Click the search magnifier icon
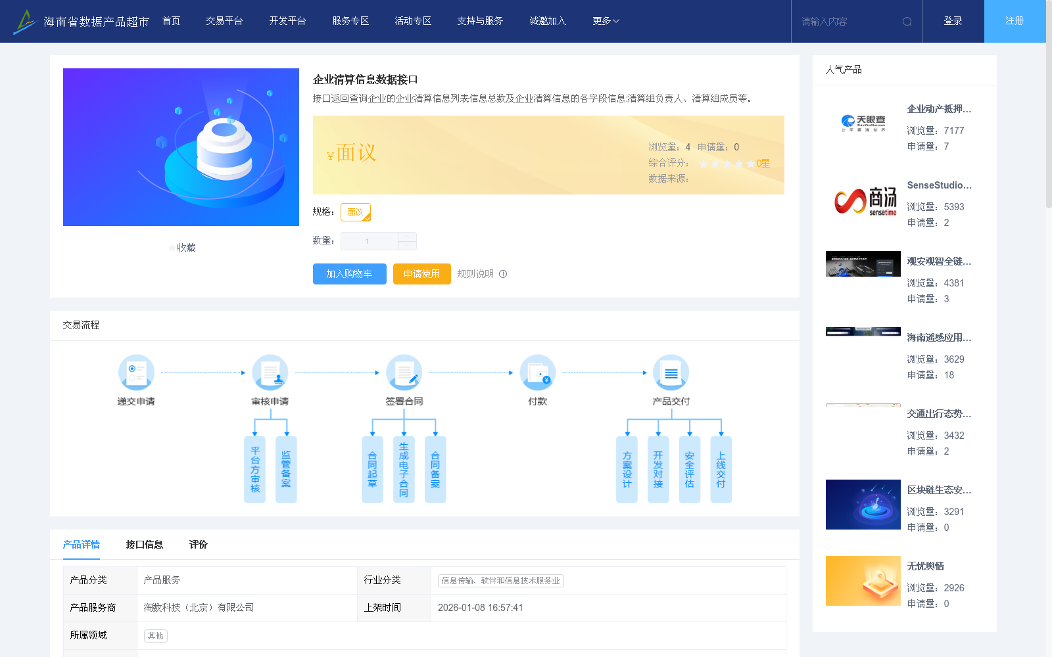Screen dimensions: 1052x657 (x=907, y=22)
